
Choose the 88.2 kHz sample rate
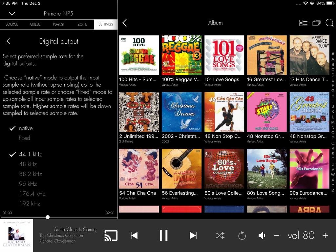(31, 174)
